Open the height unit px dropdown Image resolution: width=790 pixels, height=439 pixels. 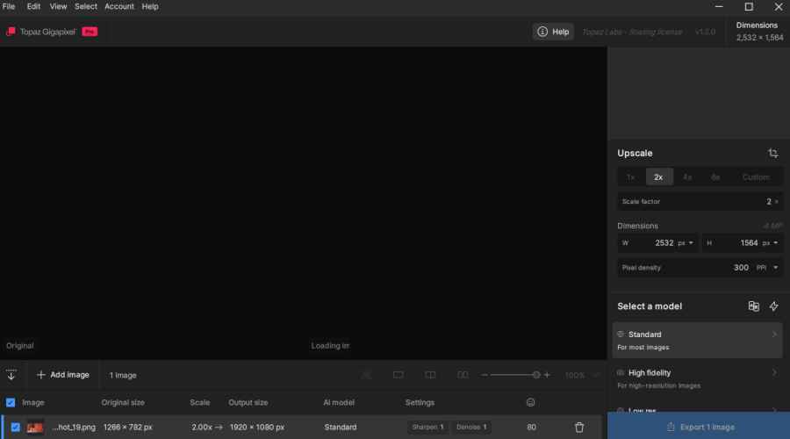[x=771, y=243]
